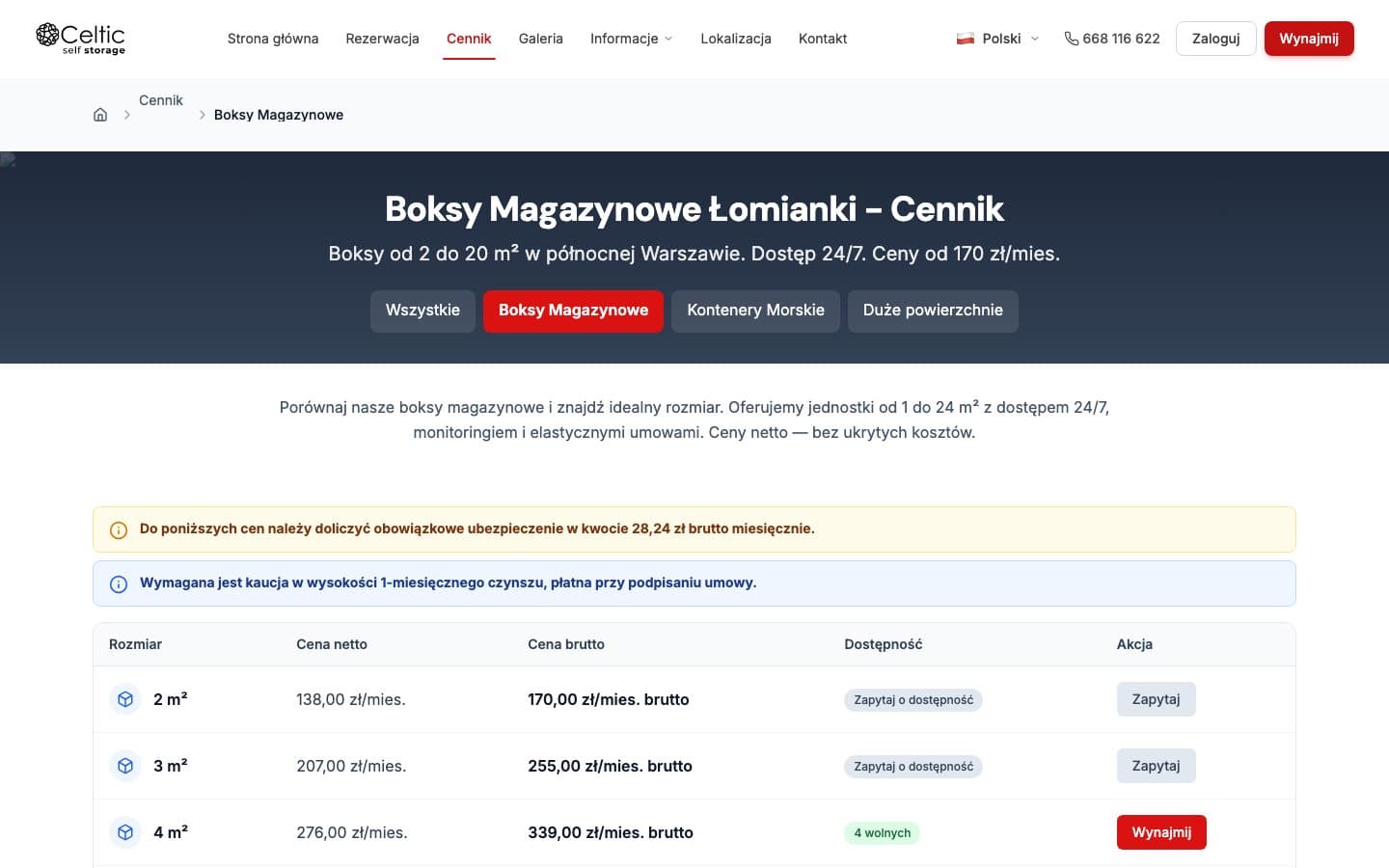Click the Celtic self storage logo
The width and height of the screenshot is (1389, 868).
(x=80, y=39)
